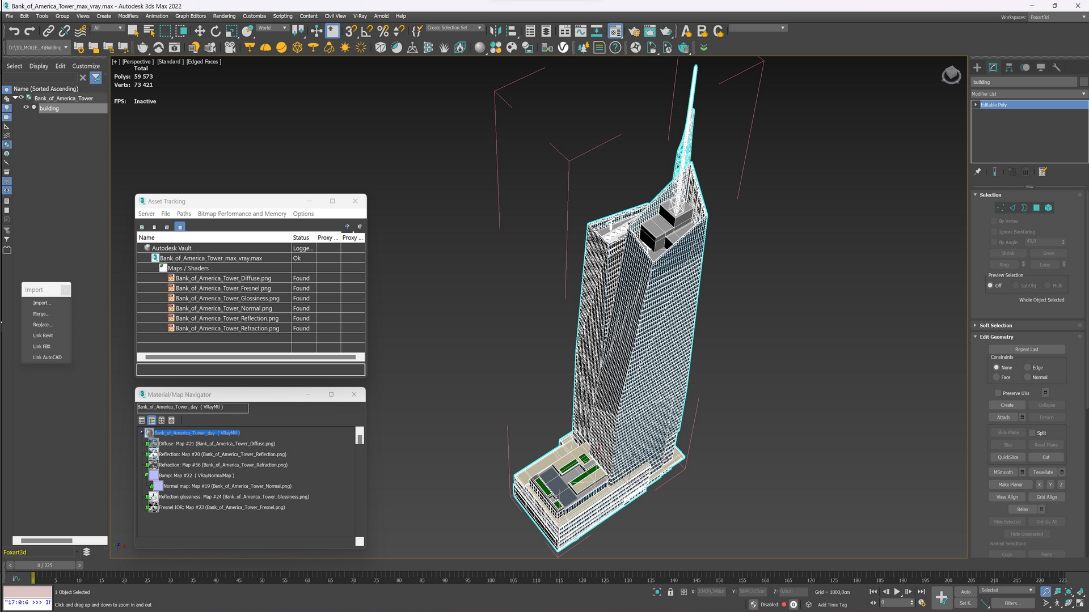Click the object name field 'building'
Image resolution: width=1089 pixels, height=612 pixels.
(x=1024, y=82)
